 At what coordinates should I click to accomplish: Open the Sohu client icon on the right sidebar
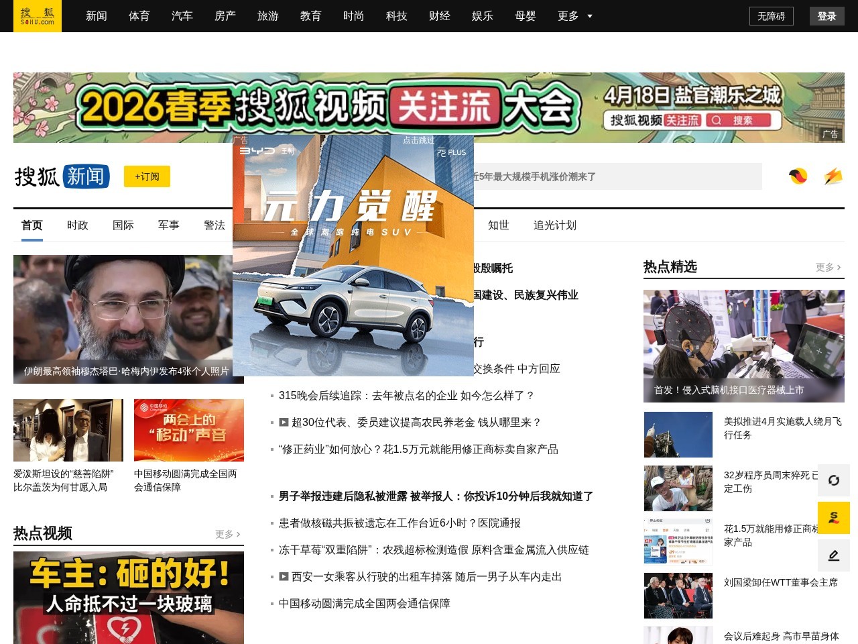click(834, 518)
